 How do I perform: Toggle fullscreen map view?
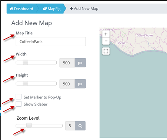[106, 51]
